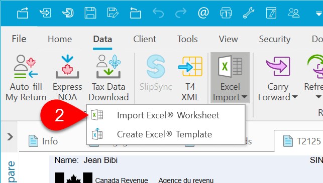
Task: Click the close file folder icon
Action: tap(136, 13)
